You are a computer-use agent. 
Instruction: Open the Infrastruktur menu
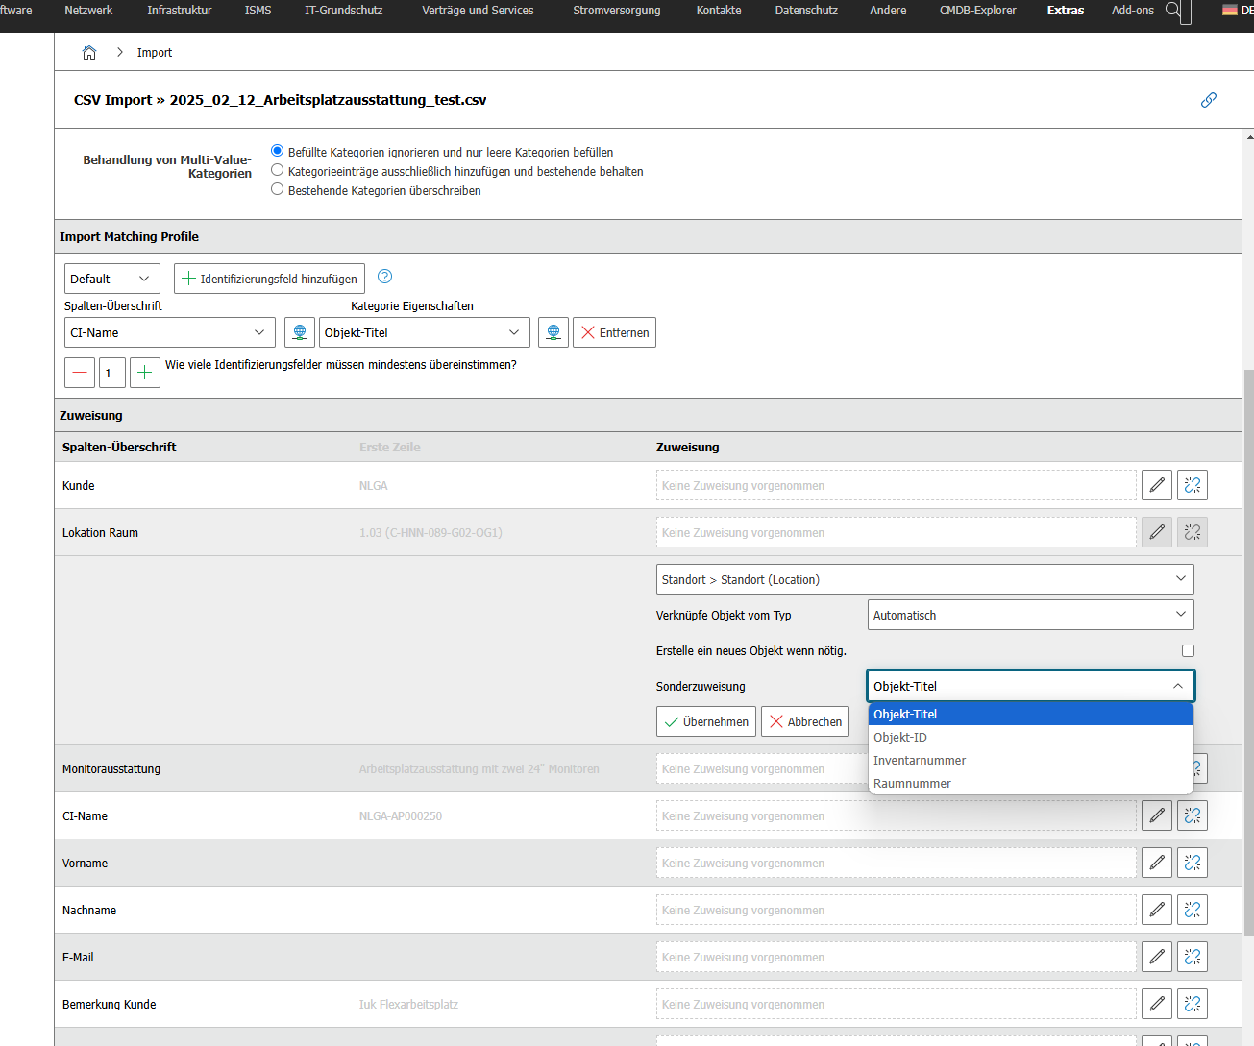tap(180, 11)
